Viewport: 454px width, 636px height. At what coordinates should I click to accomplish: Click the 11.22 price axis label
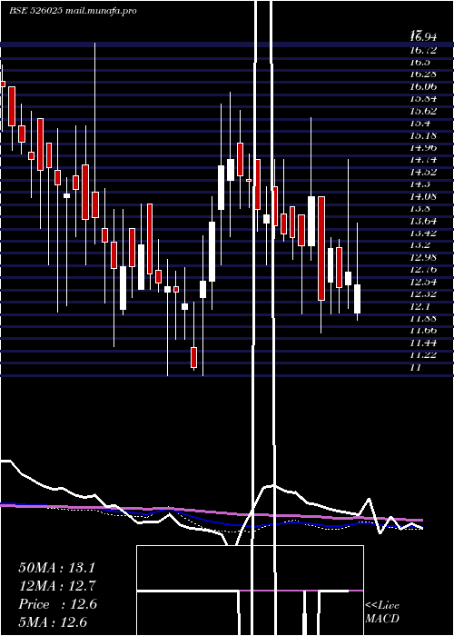423,355
